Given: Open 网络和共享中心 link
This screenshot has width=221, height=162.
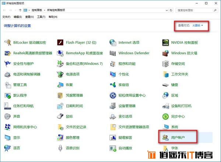Looking at the screenshot, I should click(x=25, y=127).
